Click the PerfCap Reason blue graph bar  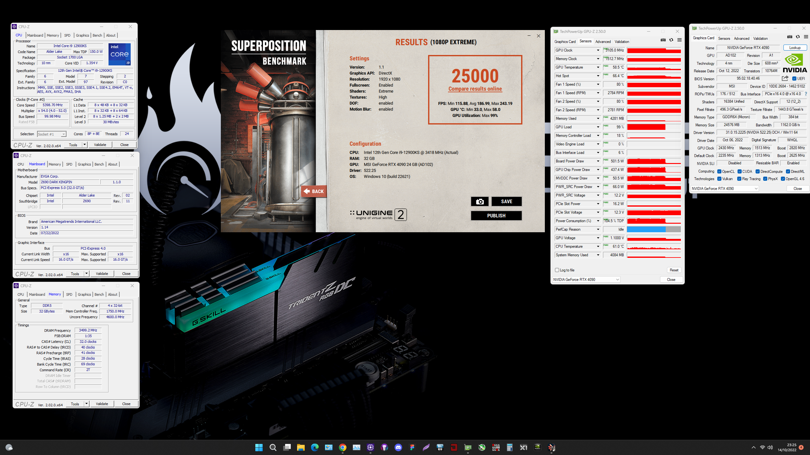coord(646,229)
